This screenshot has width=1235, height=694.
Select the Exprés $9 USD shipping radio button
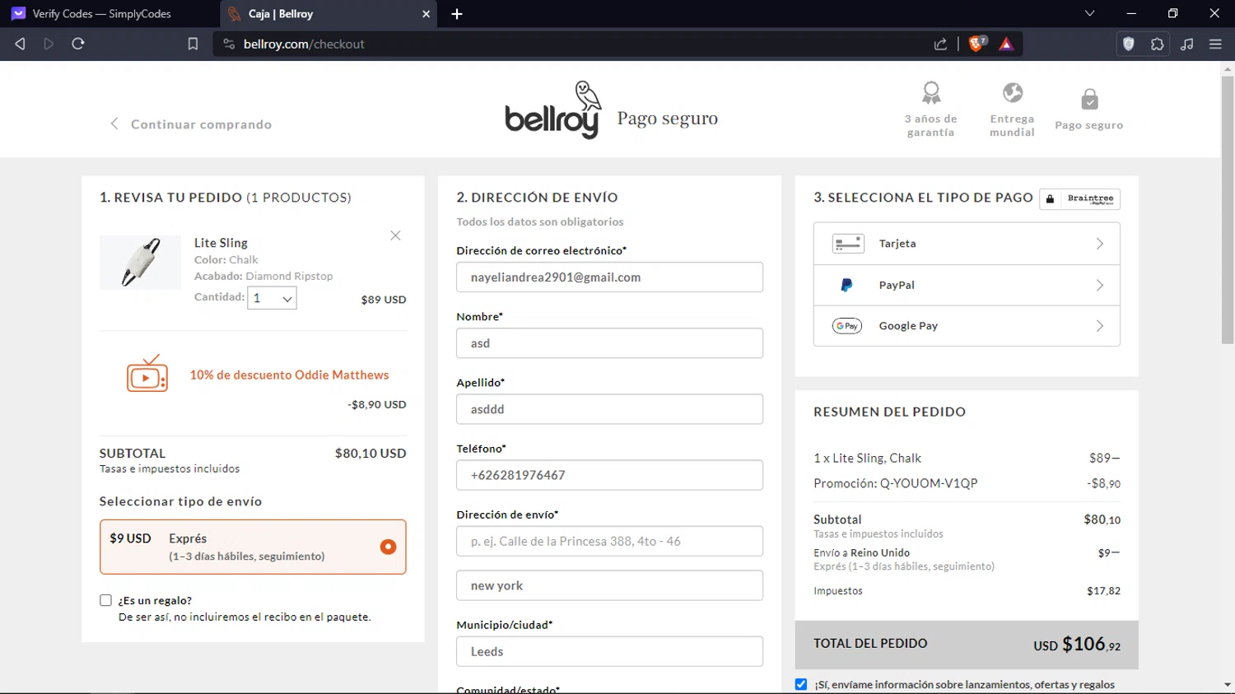click(388, 547)
